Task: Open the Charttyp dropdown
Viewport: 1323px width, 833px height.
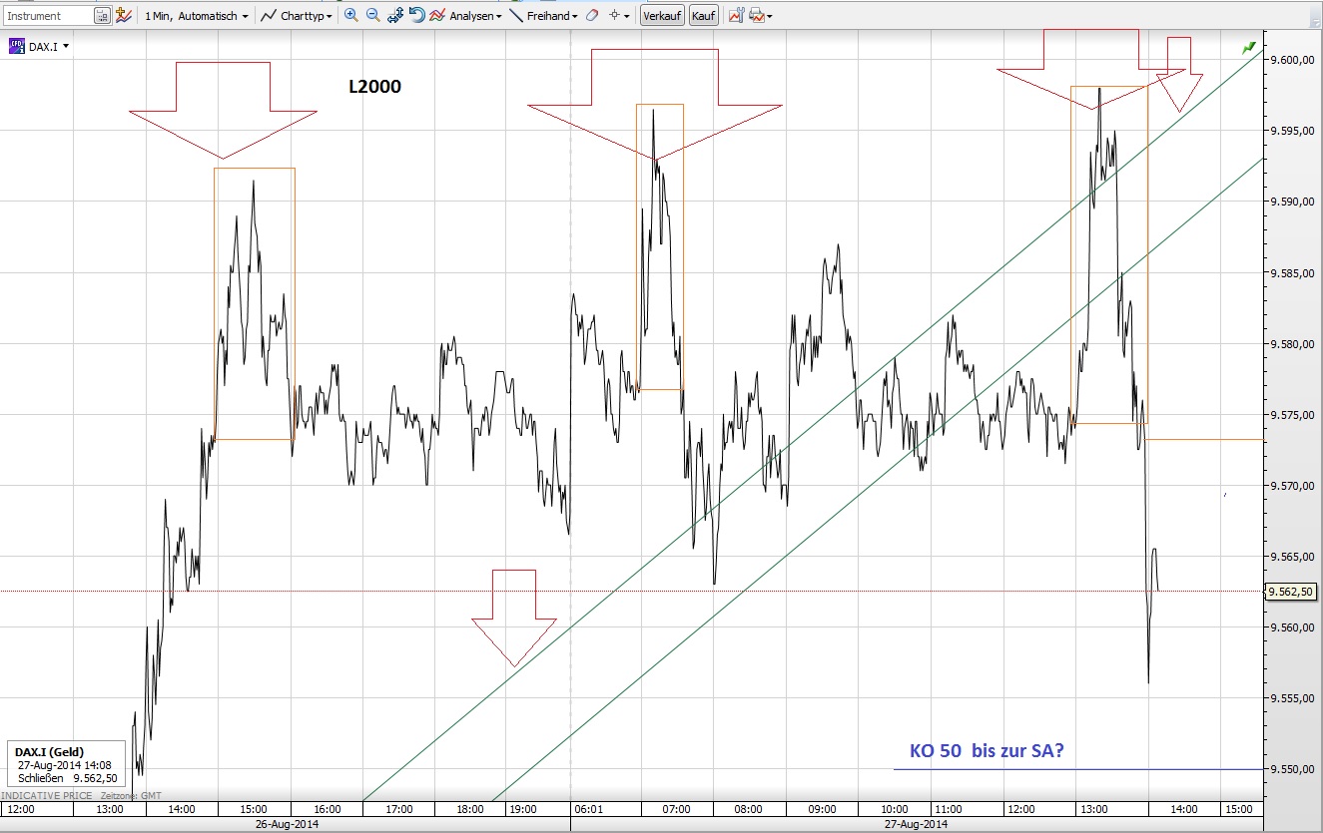Action: (303, 16)
